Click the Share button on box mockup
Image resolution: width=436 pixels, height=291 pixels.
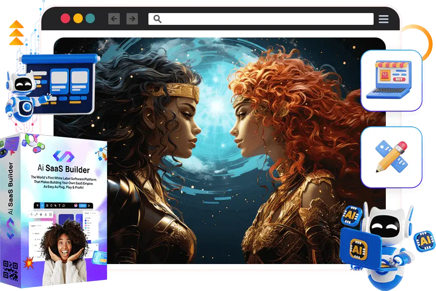click(x=83, y=206)
